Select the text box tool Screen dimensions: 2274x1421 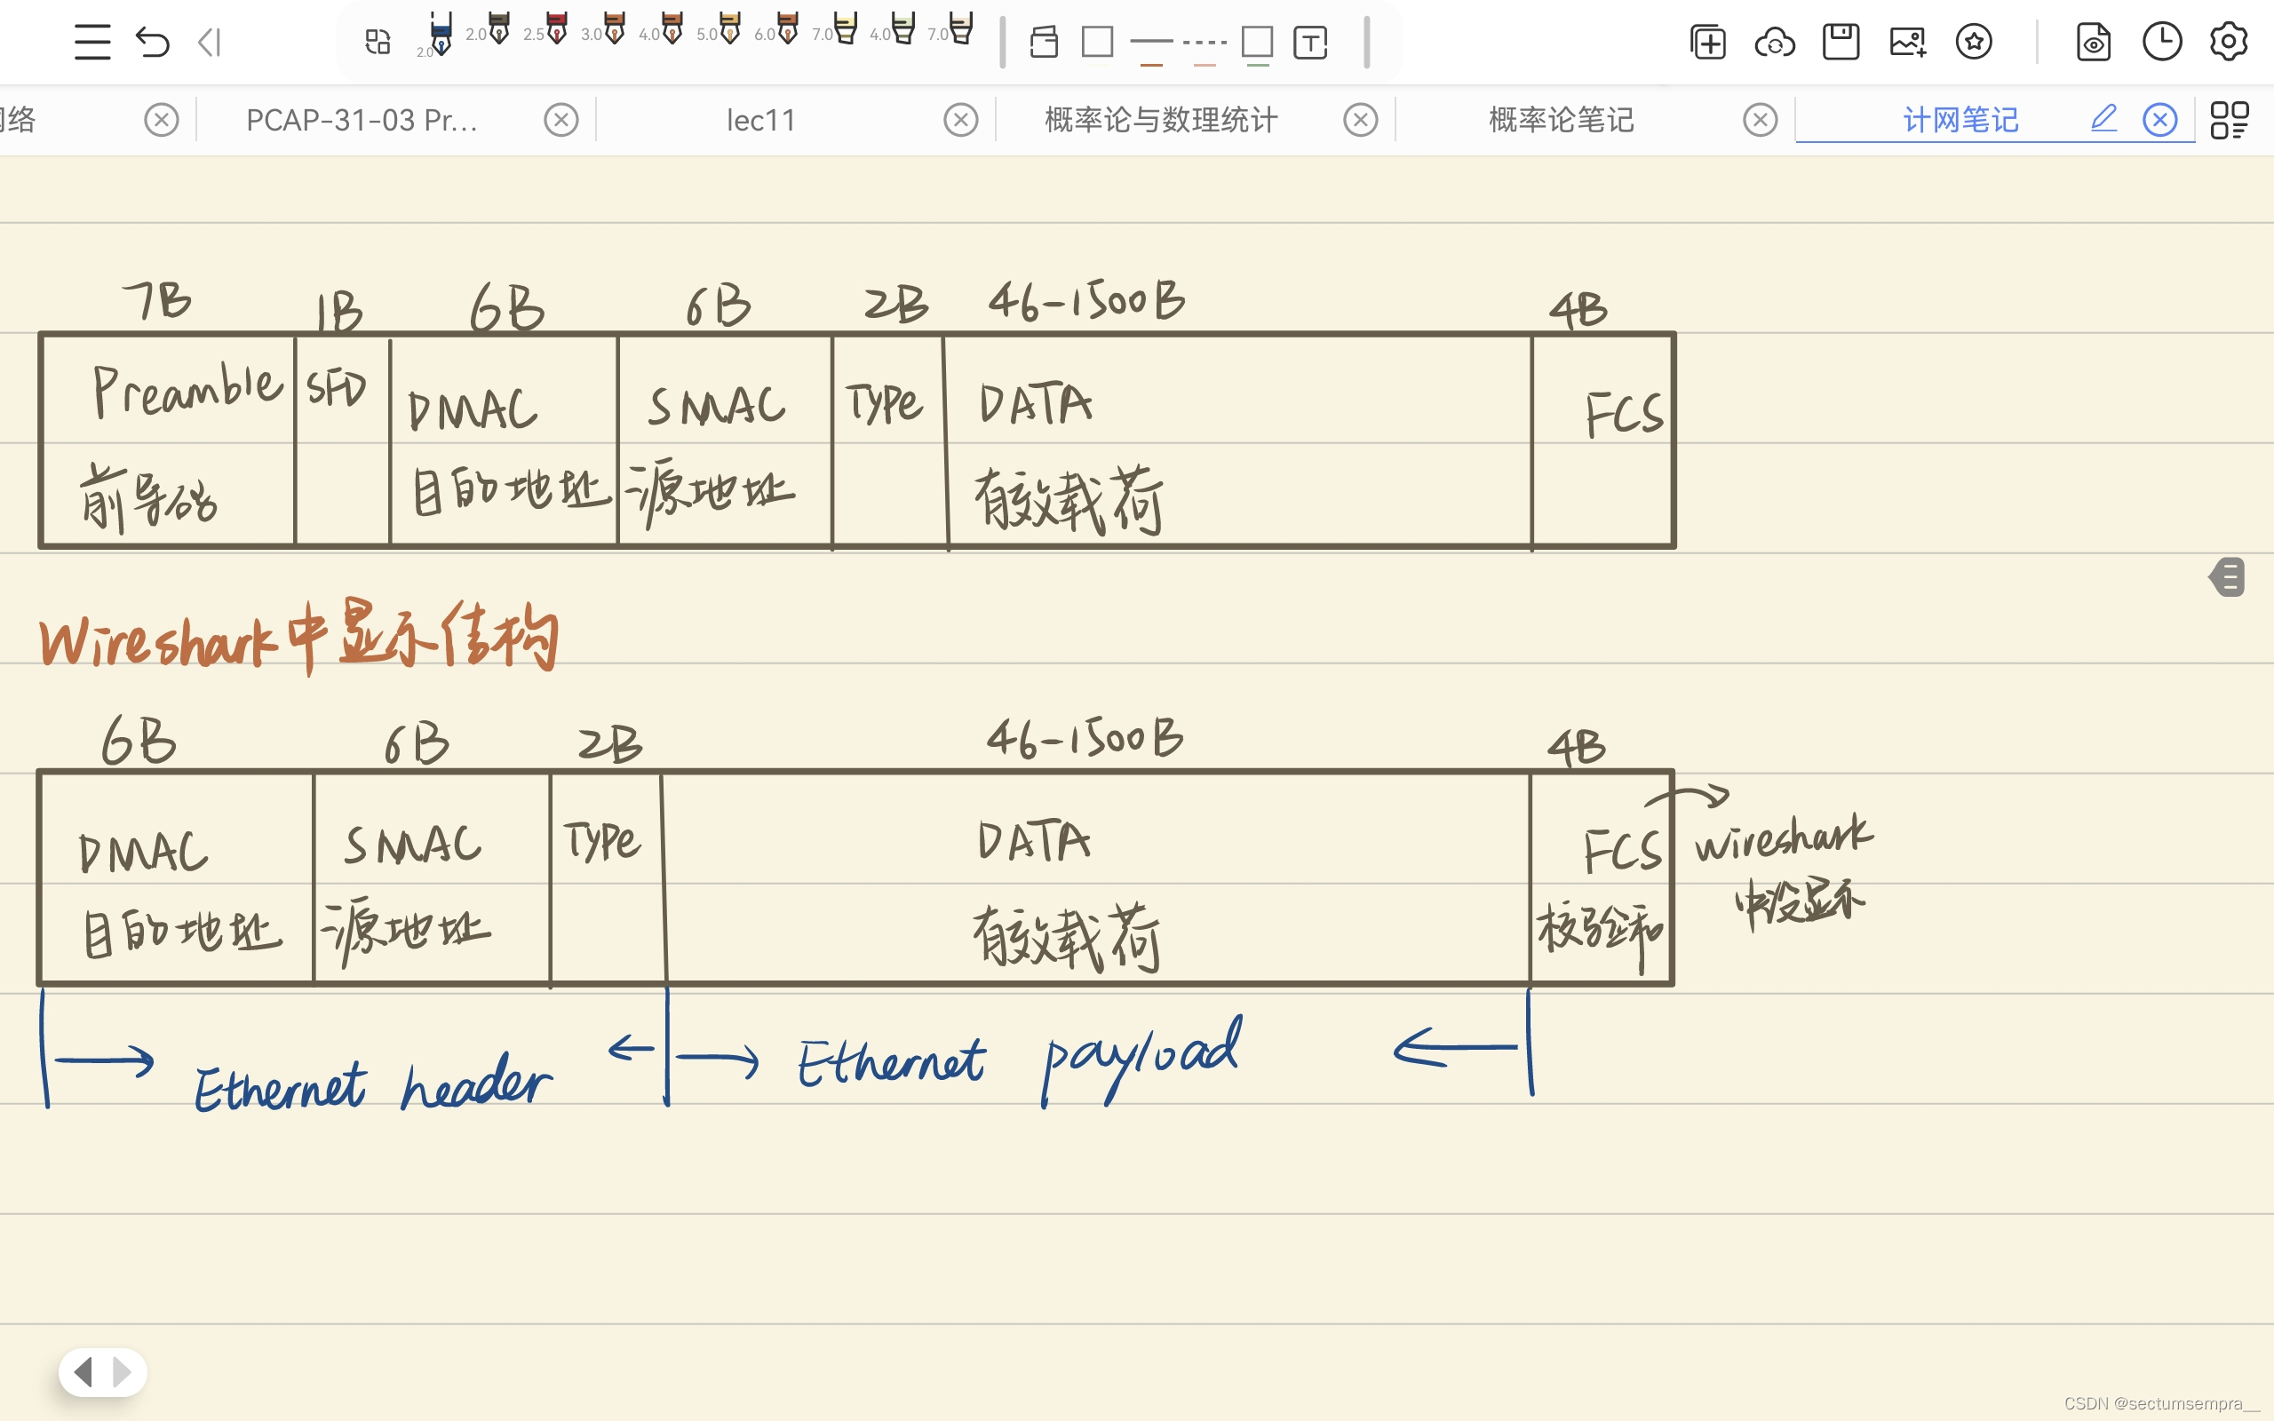[x=1310, y=43]
